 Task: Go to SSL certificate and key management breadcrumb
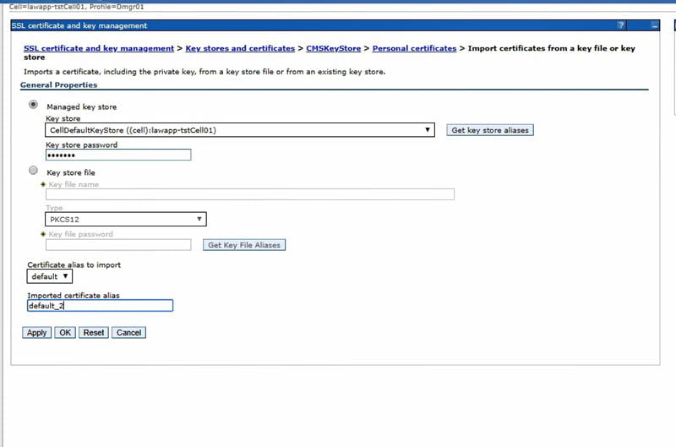[99, 48]
